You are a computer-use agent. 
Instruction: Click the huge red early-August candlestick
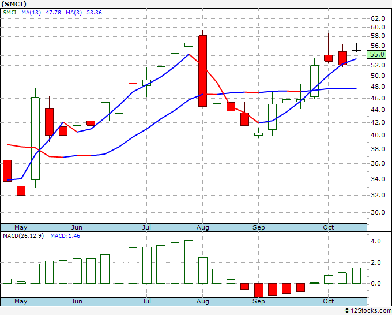(x=203, y=71)
